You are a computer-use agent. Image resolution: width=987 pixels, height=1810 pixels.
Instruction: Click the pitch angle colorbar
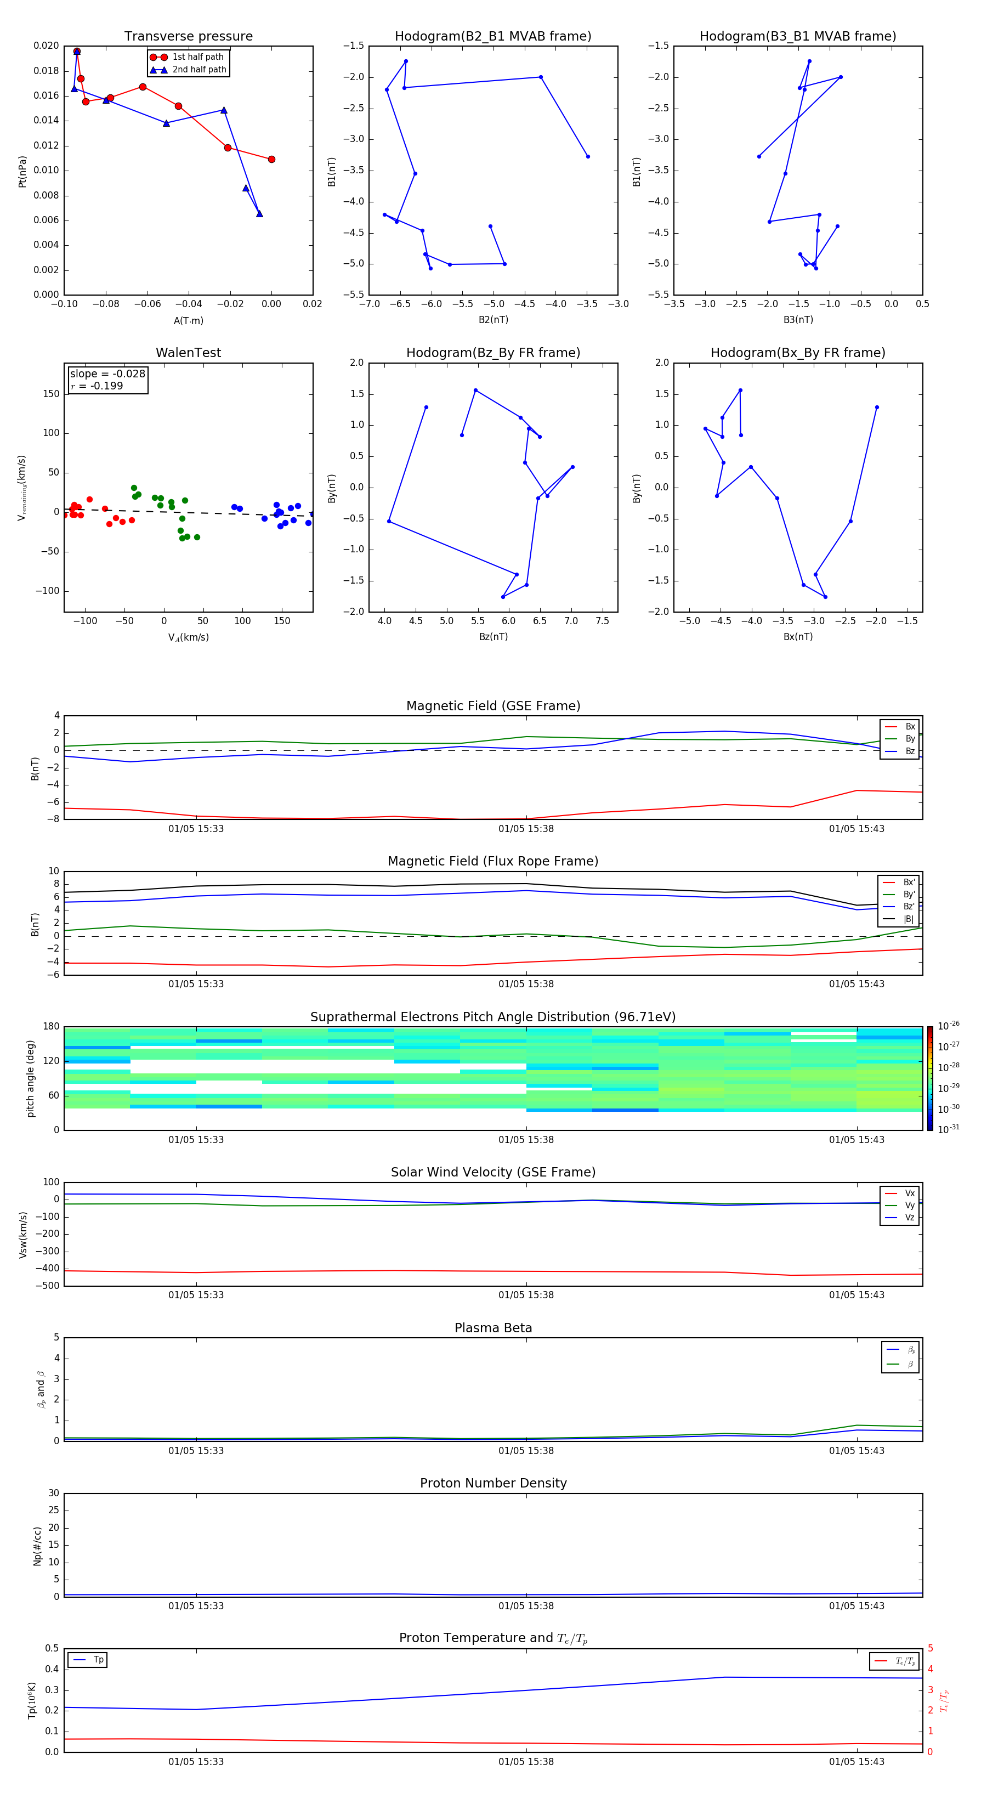[x=930, y=1078]
